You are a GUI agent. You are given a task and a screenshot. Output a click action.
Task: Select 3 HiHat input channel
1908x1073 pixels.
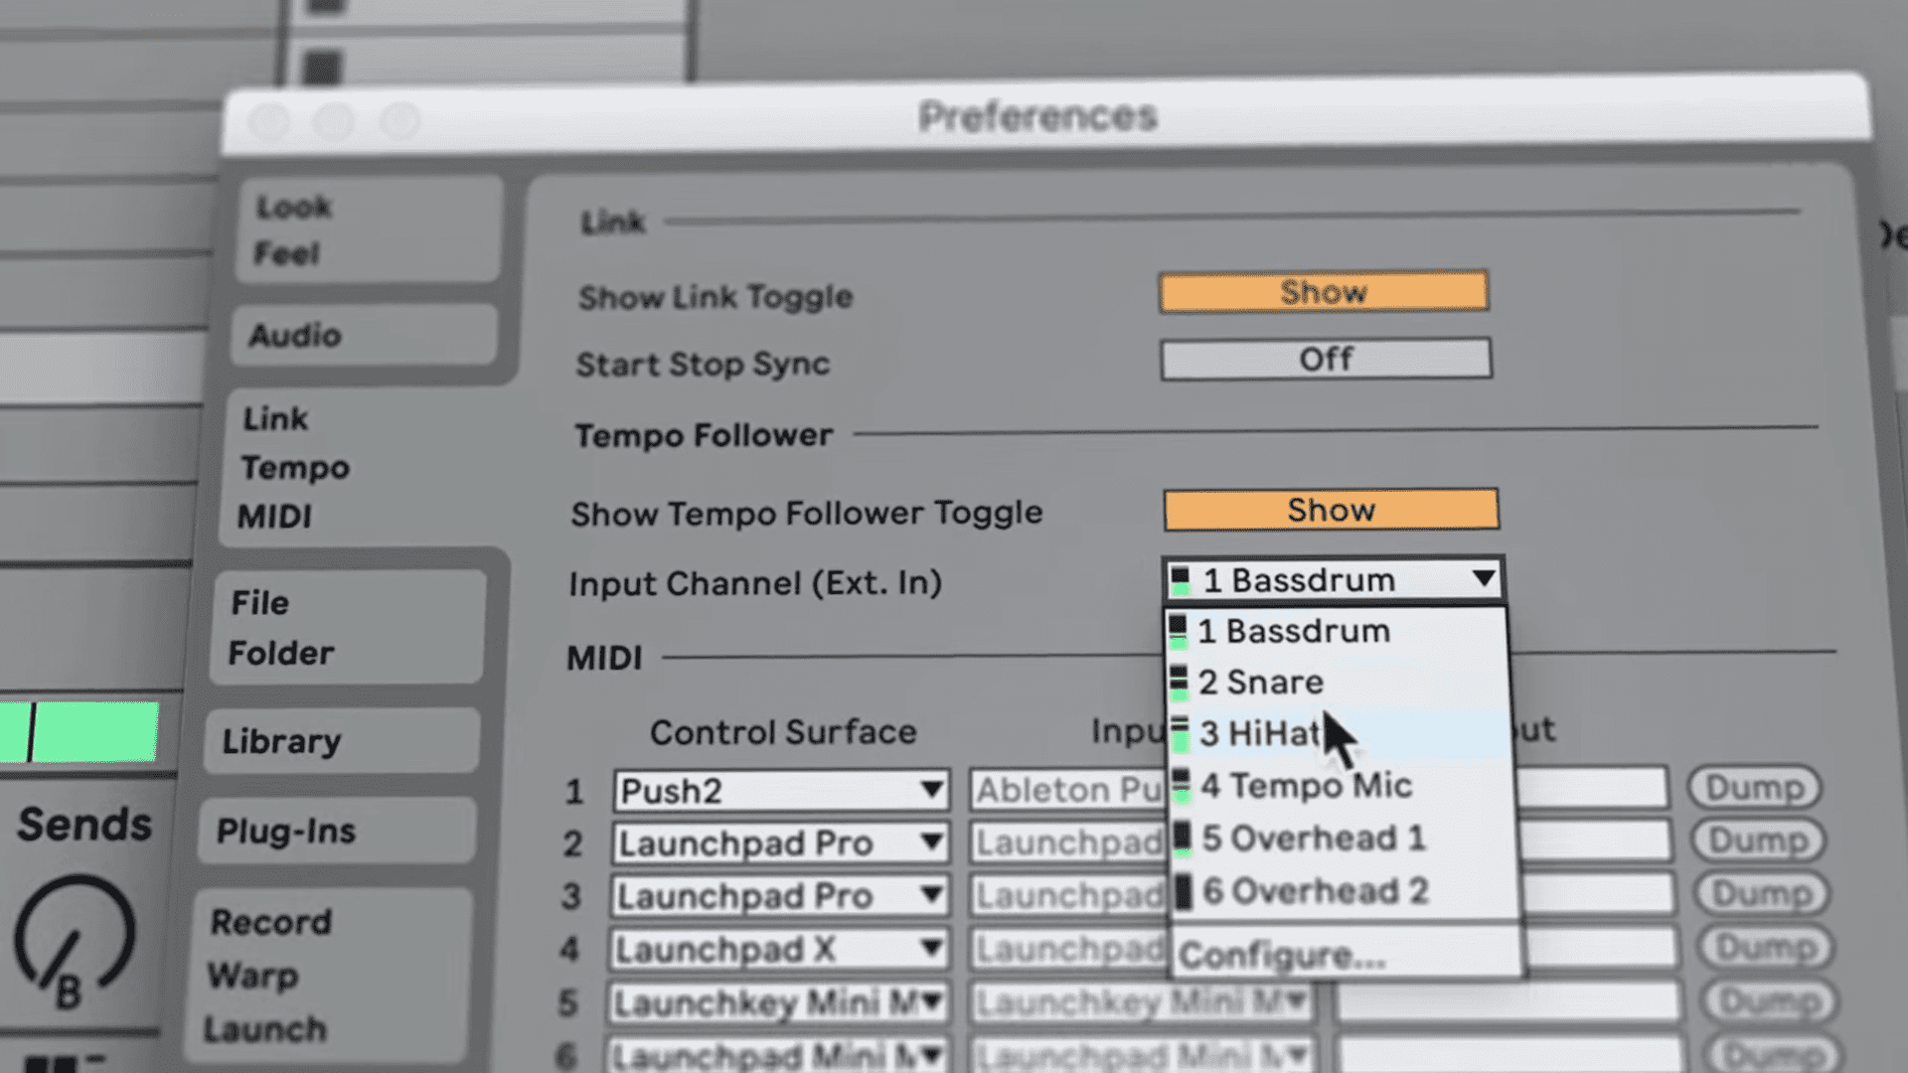(x=1342, y=734)
